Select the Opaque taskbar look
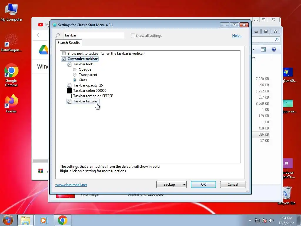The height and width of the screenshot is (226, 301). (75, 69)
